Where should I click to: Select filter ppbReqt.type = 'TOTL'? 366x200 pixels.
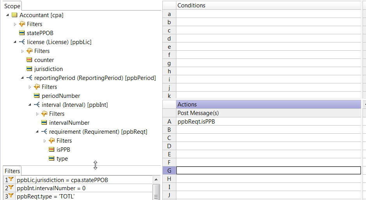[84, 196]
